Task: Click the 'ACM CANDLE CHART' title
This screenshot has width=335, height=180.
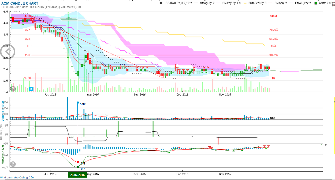Action: coord(20,3)
